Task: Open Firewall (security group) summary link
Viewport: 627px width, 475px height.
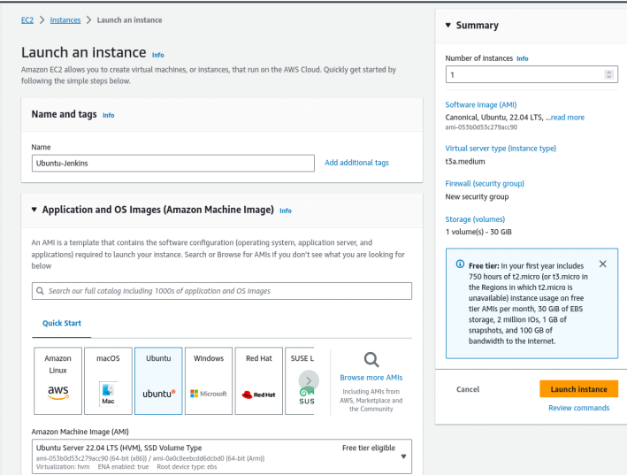Action: pyautogui.click(x=485, y=183)
